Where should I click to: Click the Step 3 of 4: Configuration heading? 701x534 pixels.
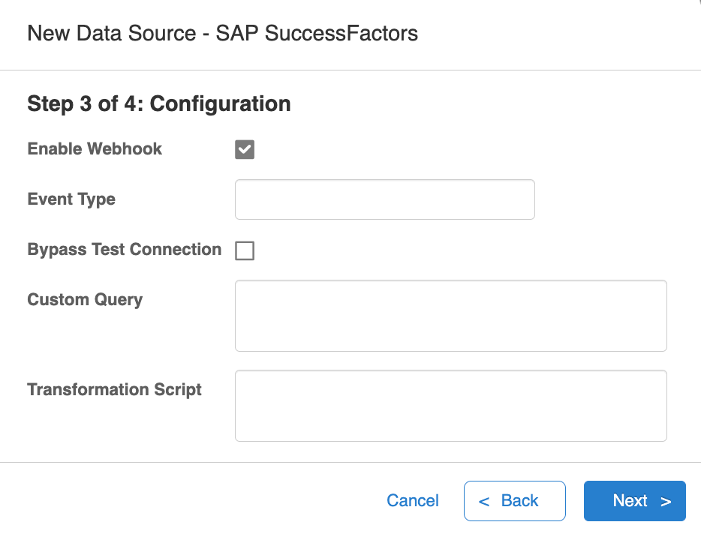pos(159,103)
